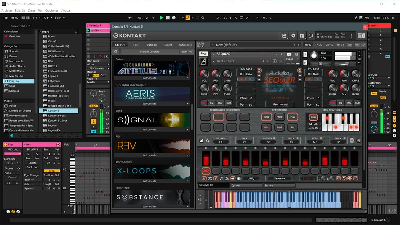Switch to Kontakt Database tab
The height and width of the screenshot is (225, 400).
[x=152, y=45]
